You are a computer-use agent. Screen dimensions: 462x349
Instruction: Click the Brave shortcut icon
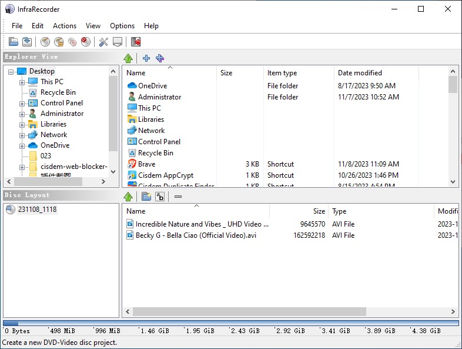(132, 164)
